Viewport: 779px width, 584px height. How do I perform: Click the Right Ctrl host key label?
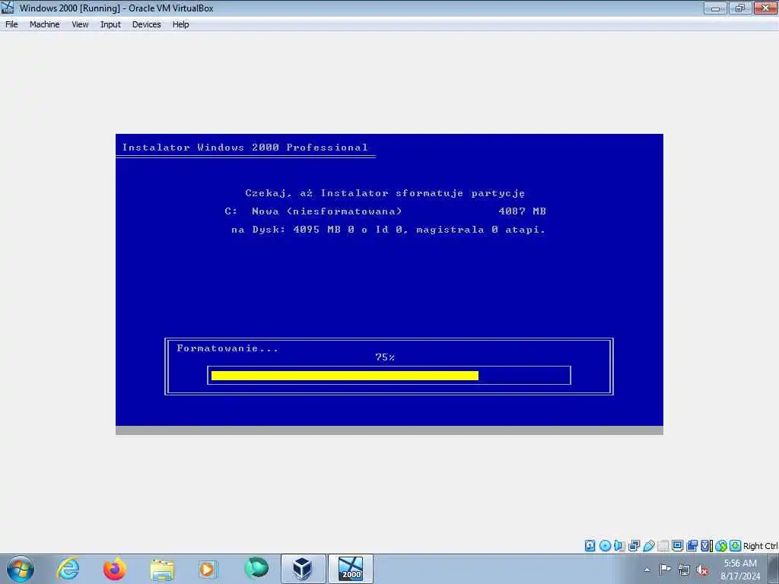click(760, 546)
